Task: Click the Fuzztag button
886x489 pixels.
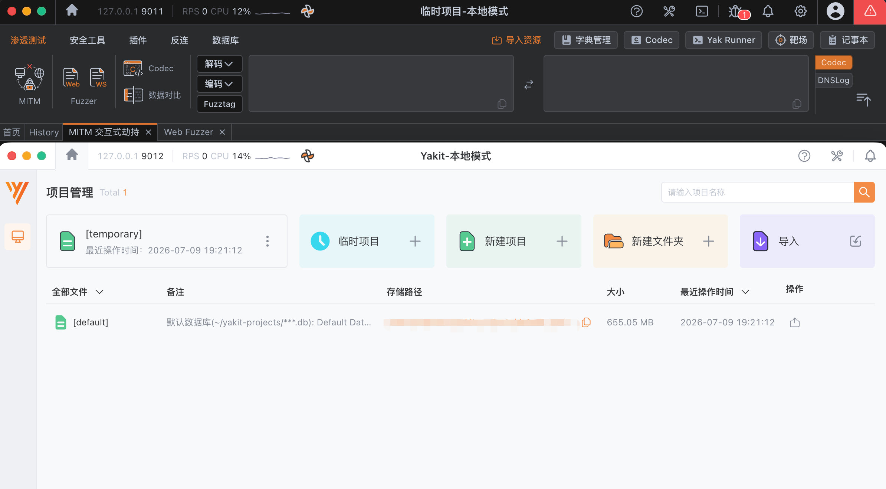Action: [x=219, y=104]
